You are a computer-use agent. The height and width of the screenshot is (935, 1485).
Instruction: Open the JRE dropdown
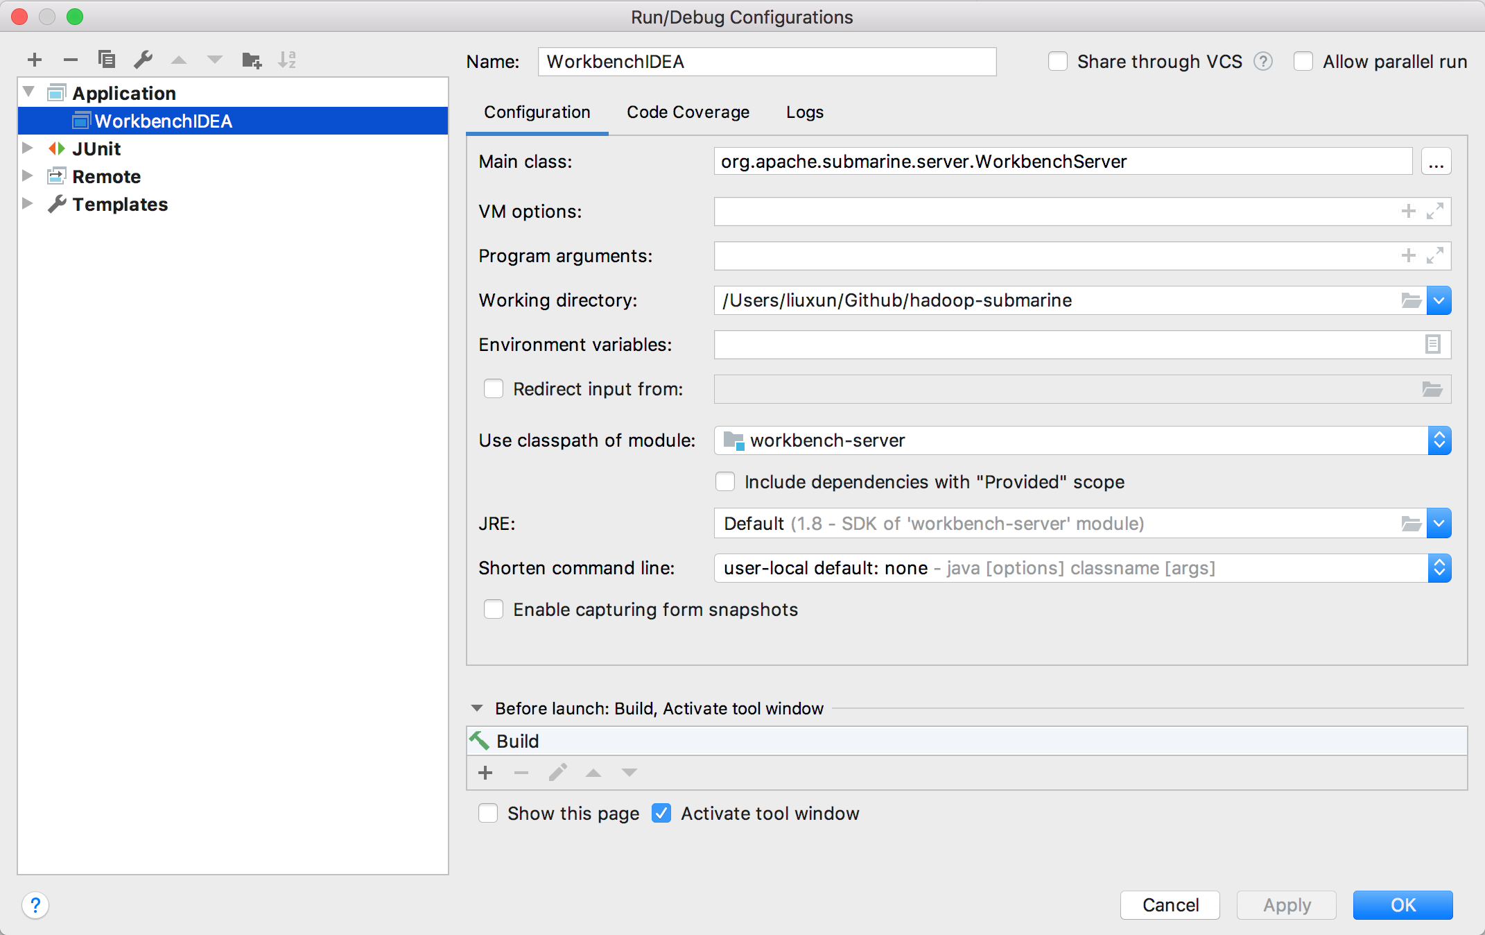pos(1439,524)
